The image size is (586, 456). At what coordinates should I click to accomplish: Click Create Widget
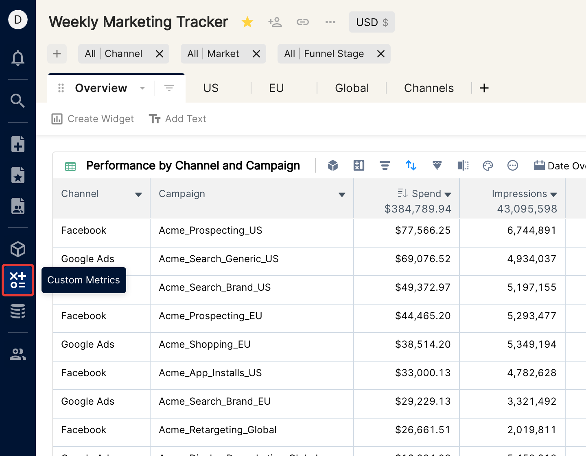[93, 119]
